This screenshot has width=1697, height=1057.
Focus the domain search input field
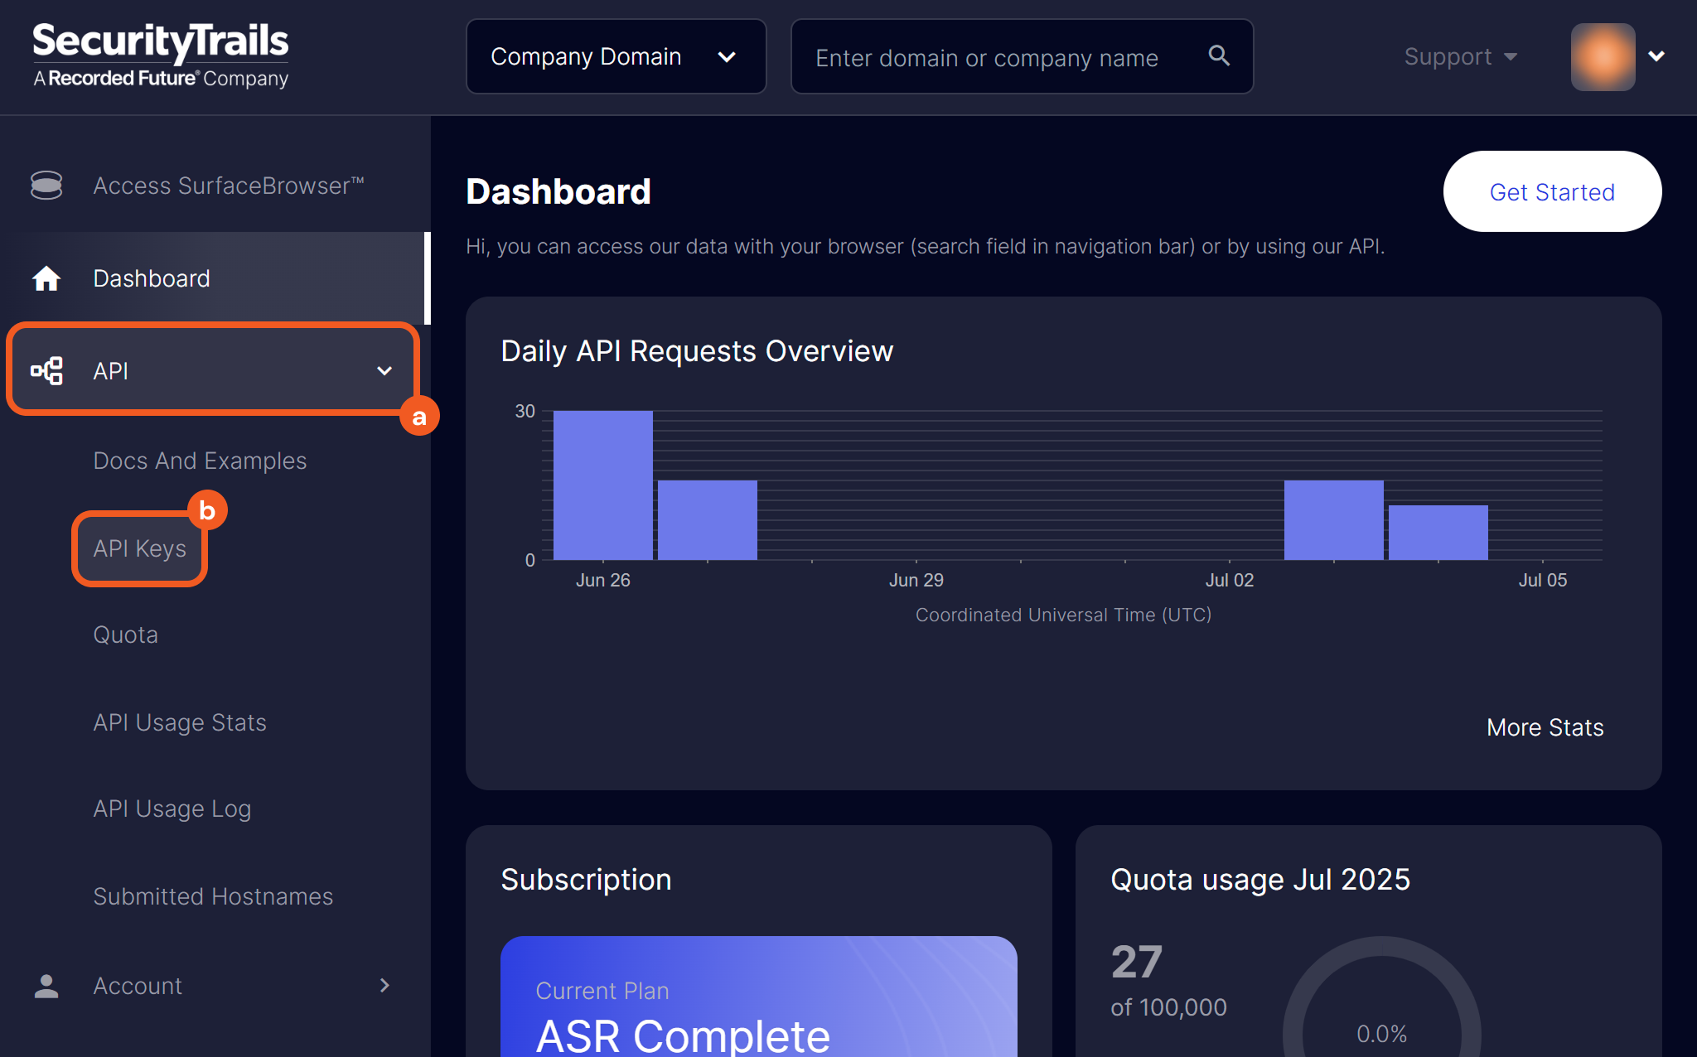click(x=986, y=58)
